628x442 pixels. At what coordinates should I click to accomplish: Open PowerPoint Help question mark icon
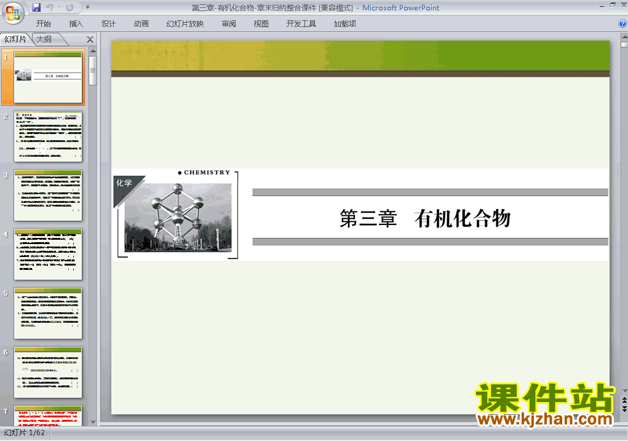[x=622, y=23]
